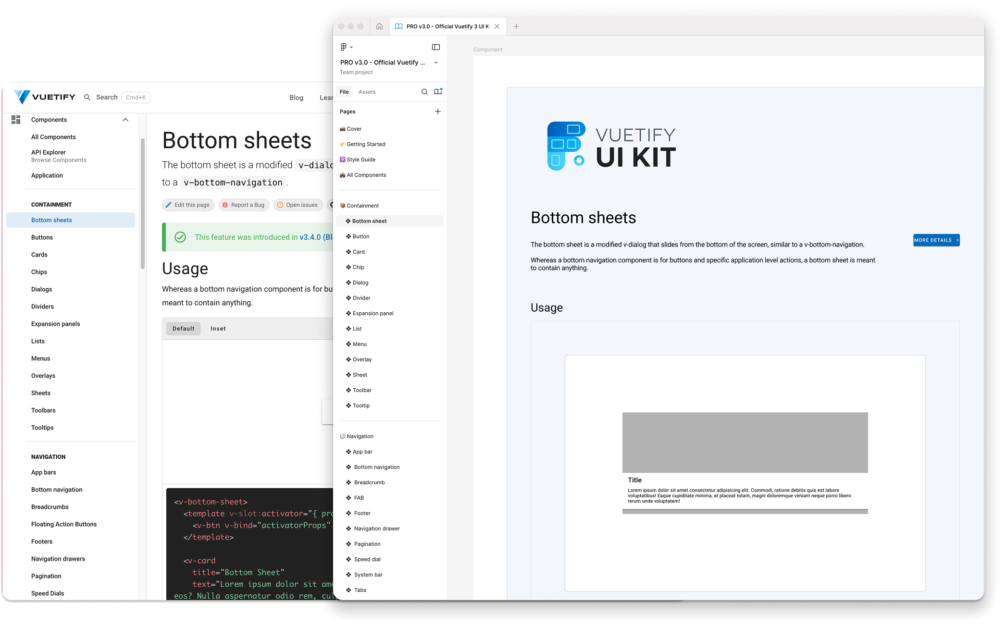Click the home icon in Figma's tab bar

[x=379, y=26]
